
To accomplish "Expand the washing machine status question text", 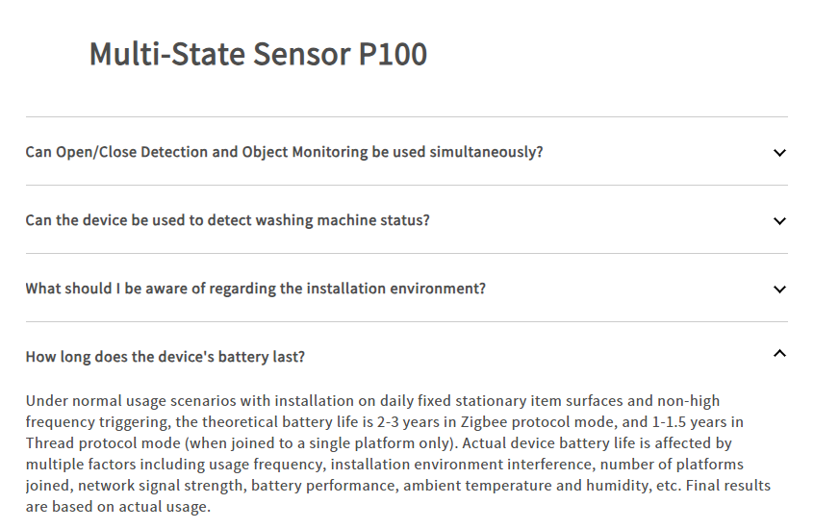I will pyautogui.click(x=227, y=220).
